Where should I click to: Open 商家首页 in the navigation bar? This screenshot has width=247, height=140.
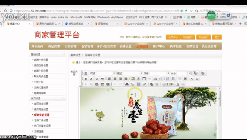click(x=37, y=46)
